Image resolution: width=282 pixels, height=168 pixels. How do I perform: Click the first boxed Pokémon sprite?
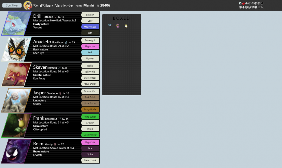point(110,25)
